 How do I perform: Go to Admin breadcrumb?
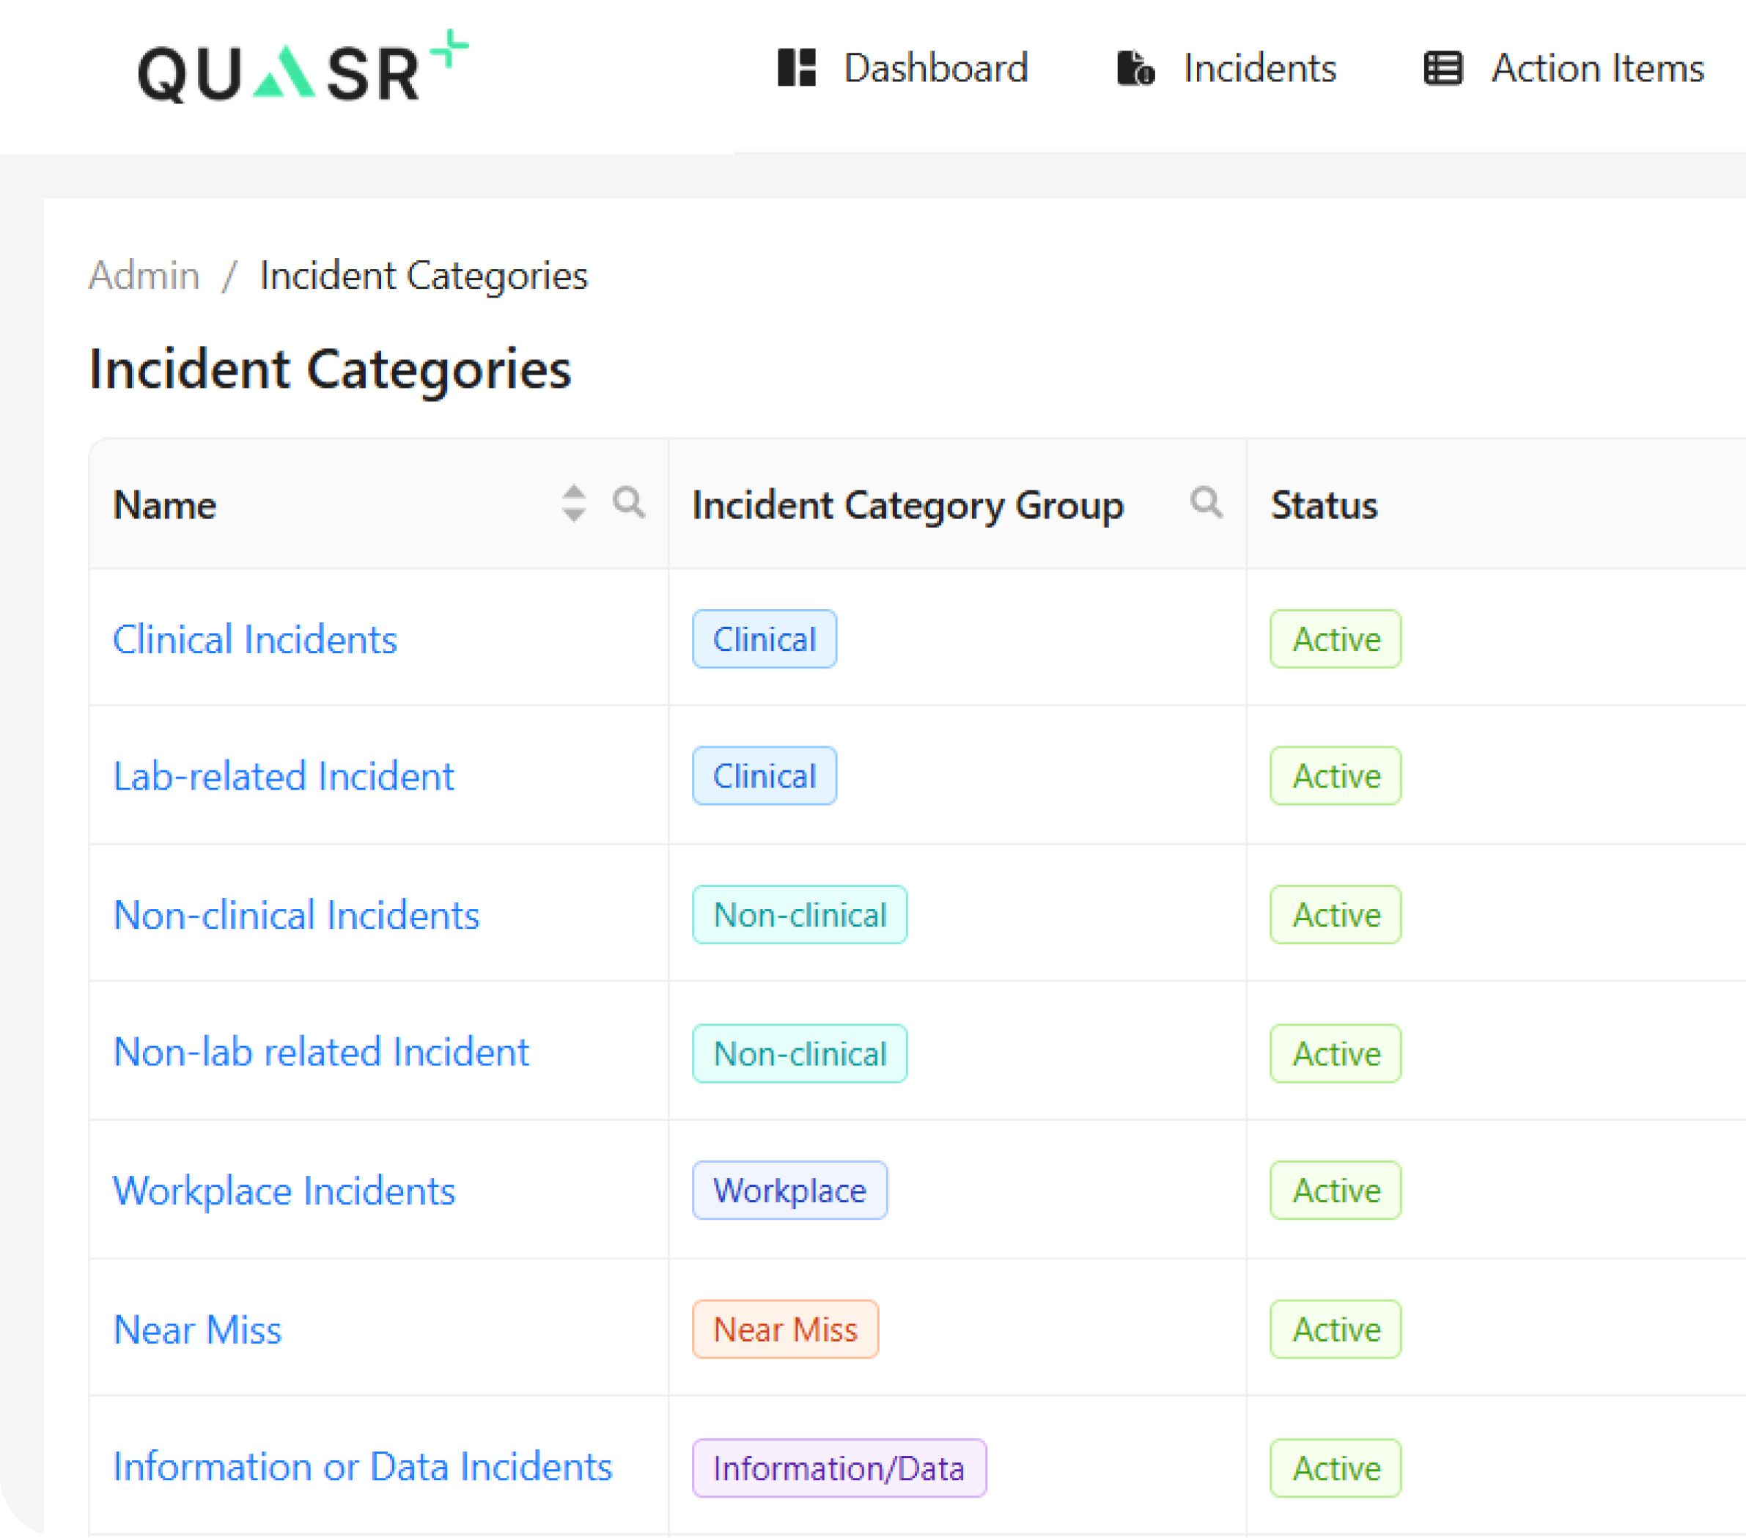pyautogui.click(x=144, y=276)
